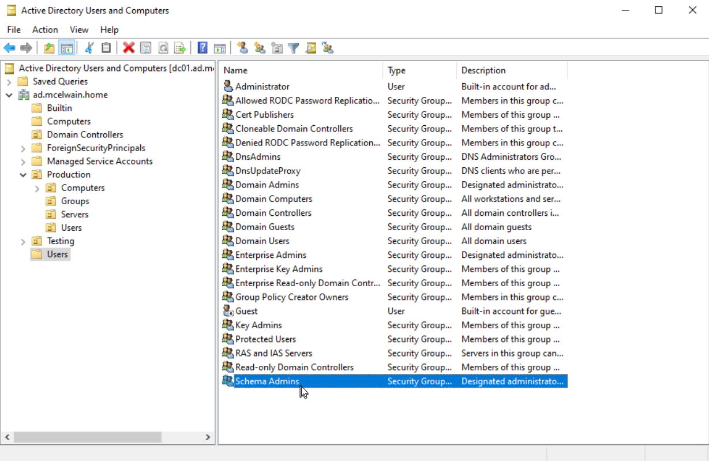Select Domain Controllers in the tree
The image size is (709, 461).
click(x=85, y=134)
